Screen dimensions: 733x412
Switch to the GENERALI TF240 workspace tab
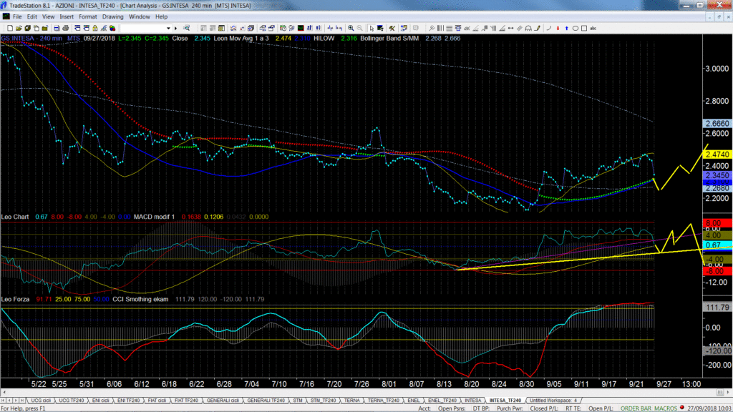click(x=266, y=401)
